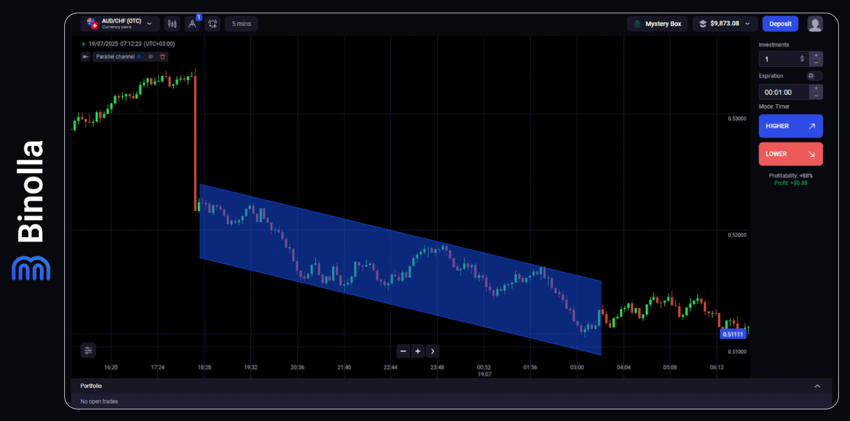Image resolution: width=850 pixels, height=421 pixels.
Task: Open the user profile avatar
Action: [x=816, y=23]
